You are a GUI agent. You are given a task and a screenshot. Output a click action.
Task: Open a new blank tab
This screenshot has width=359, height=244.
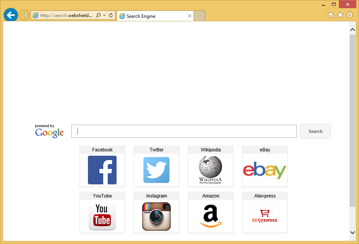(199, 16)
